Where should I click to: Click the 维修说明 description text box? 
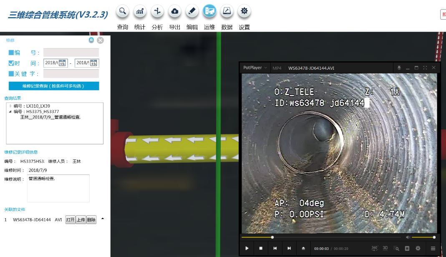click(x=58, y=188)
